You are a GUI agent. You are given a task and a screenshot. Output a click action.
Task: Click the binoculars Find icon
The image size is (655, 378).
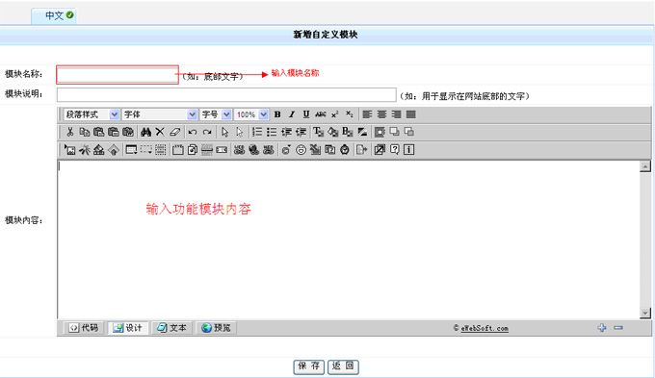click(x=145, y=132)
